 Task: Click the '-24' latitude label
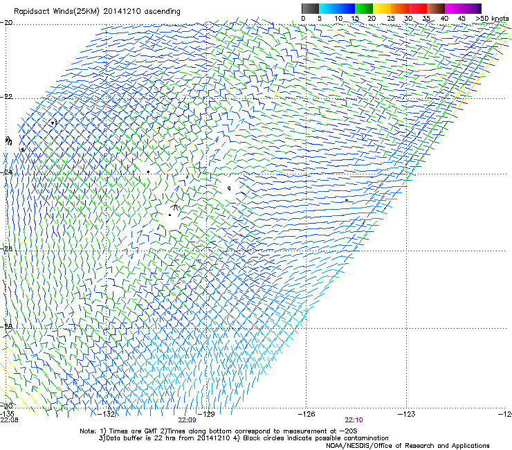pos(6,172)
